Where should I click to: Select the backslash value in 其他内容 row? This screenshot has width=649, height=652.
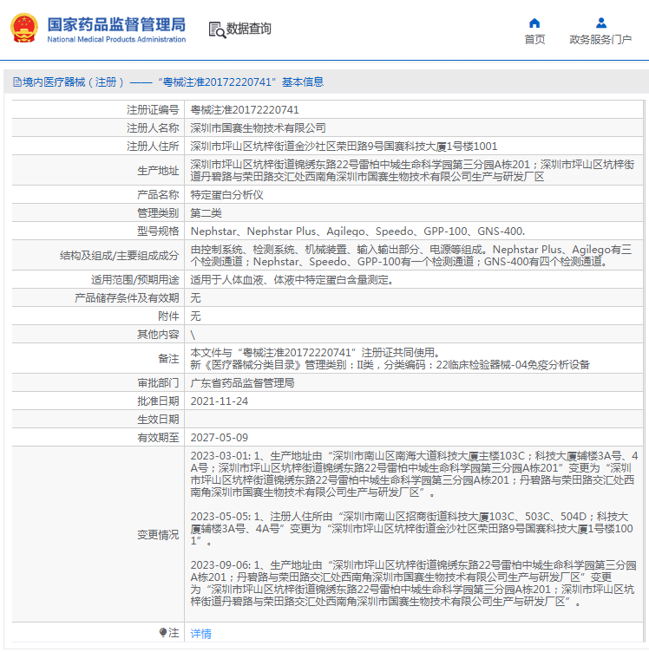coord(193,335)
